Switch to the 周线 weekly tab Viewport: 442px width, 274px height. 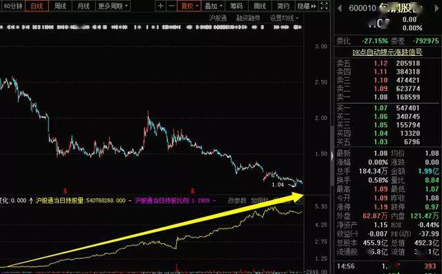[x=60, y=6]
